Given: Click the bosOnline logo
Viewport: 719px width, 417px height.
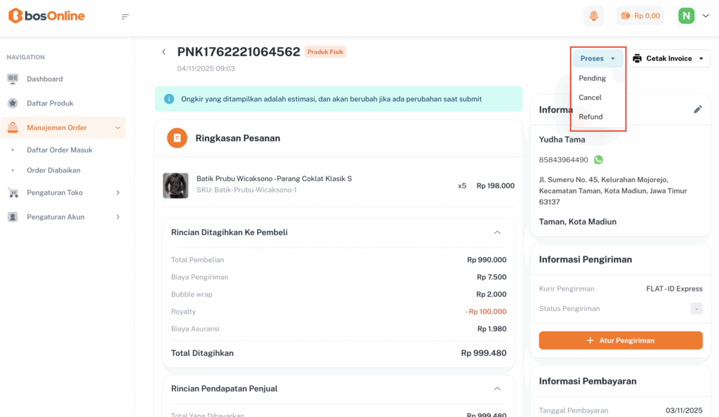Looking at the screenshot, I should tap(46, 15).
